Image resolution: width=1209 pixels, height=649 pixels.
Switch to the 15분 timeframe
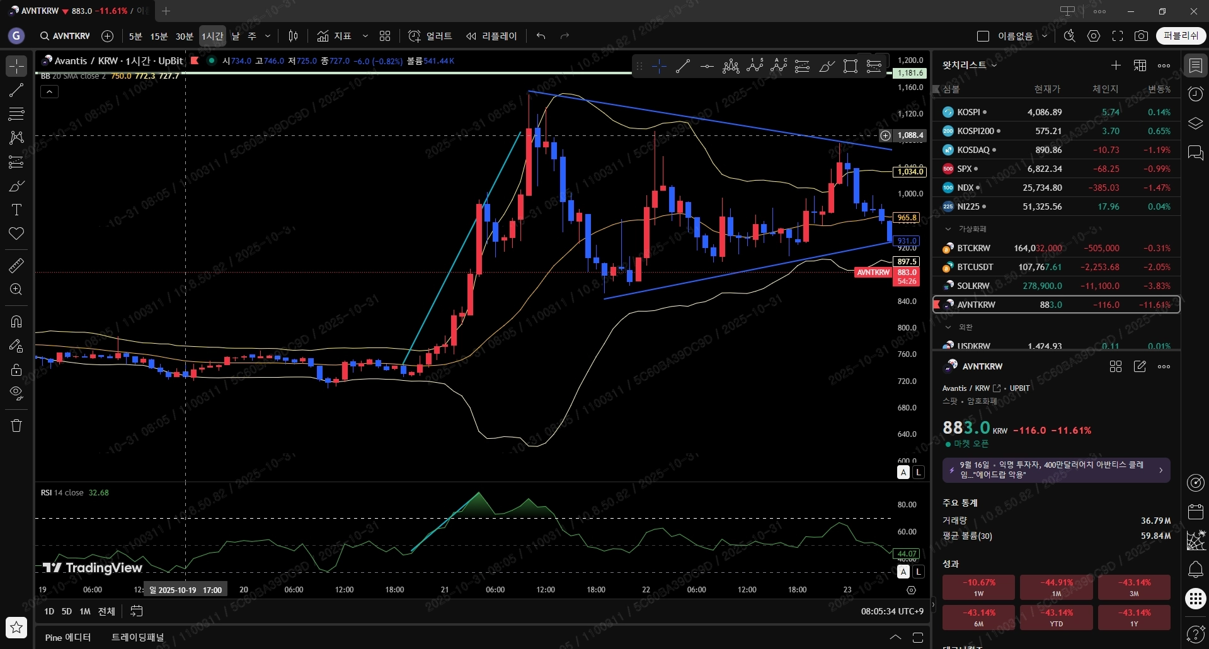click(159, 36)
